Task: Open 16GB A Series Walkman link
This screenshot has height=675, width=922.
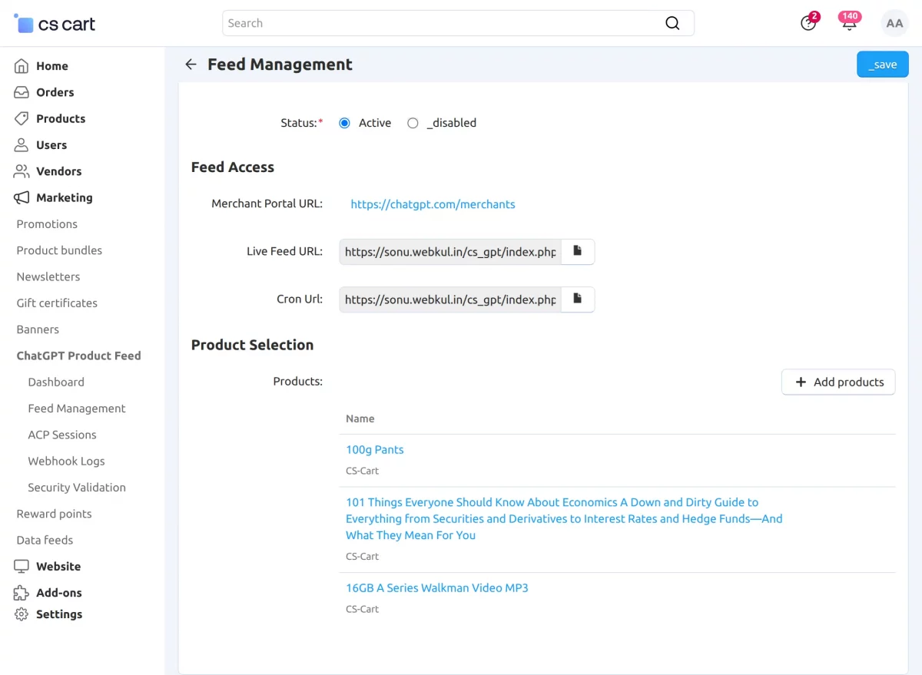Action: [x=437, y=588]
